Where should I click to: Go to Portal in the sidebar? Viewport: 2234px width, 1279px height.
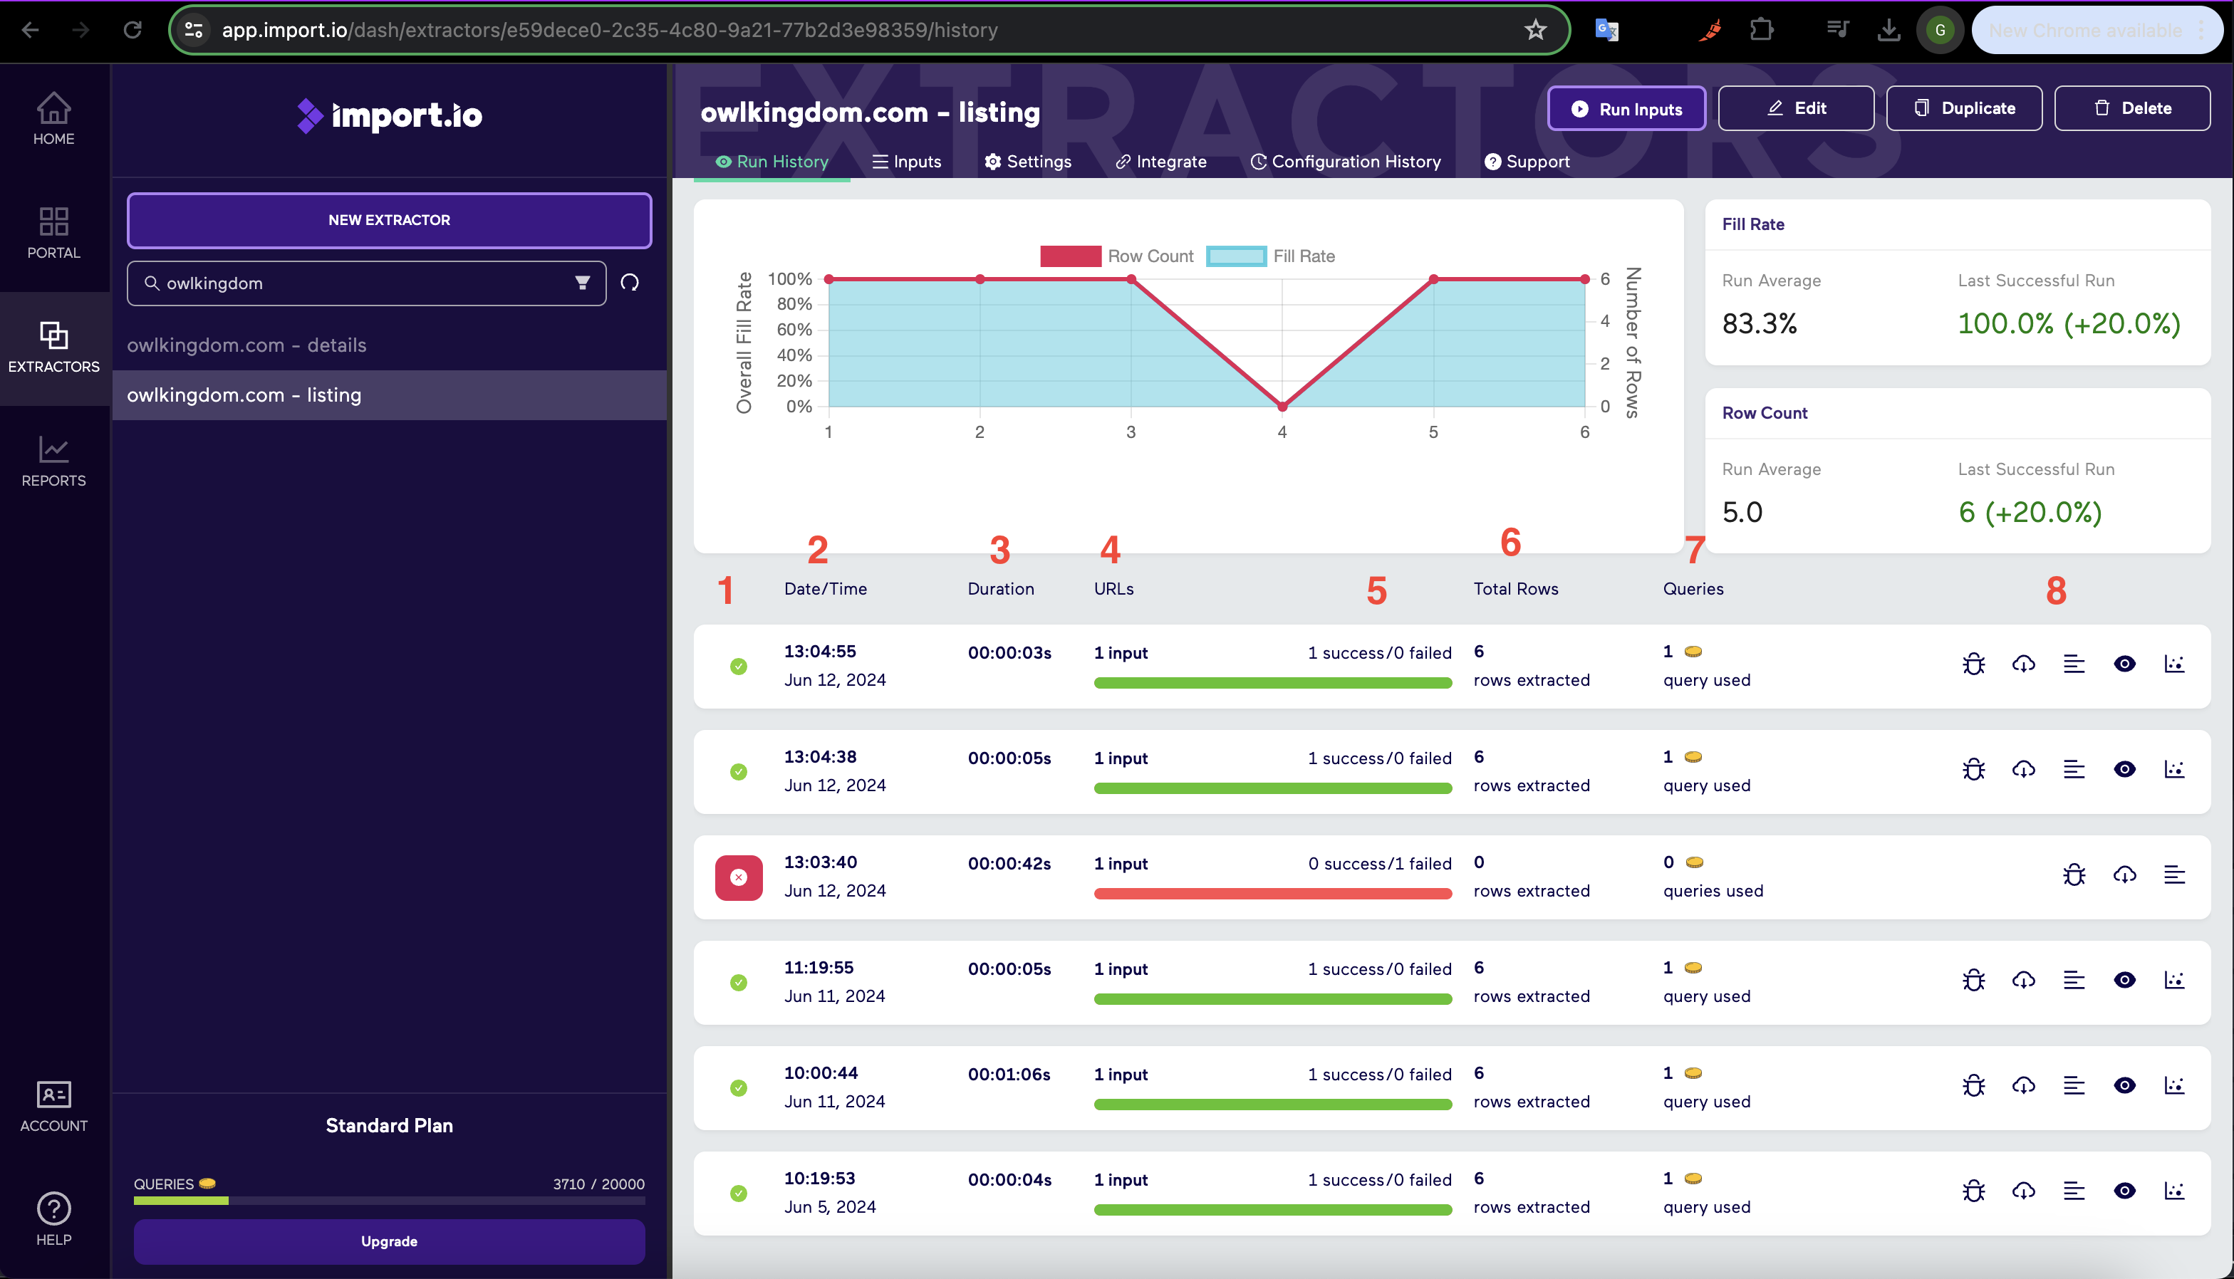tap(53, 233)
